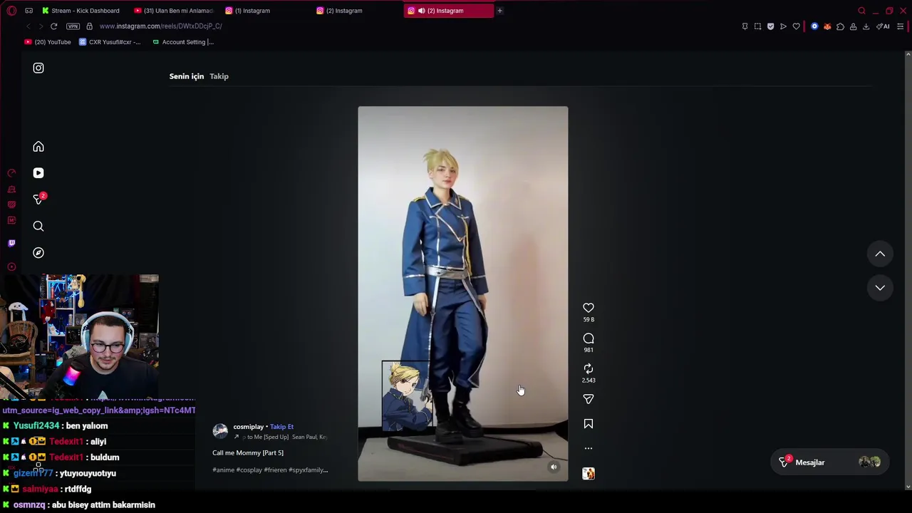Go to the previous reel with up chevron
This screenshot has height=513, width=912.
[880, 254]
